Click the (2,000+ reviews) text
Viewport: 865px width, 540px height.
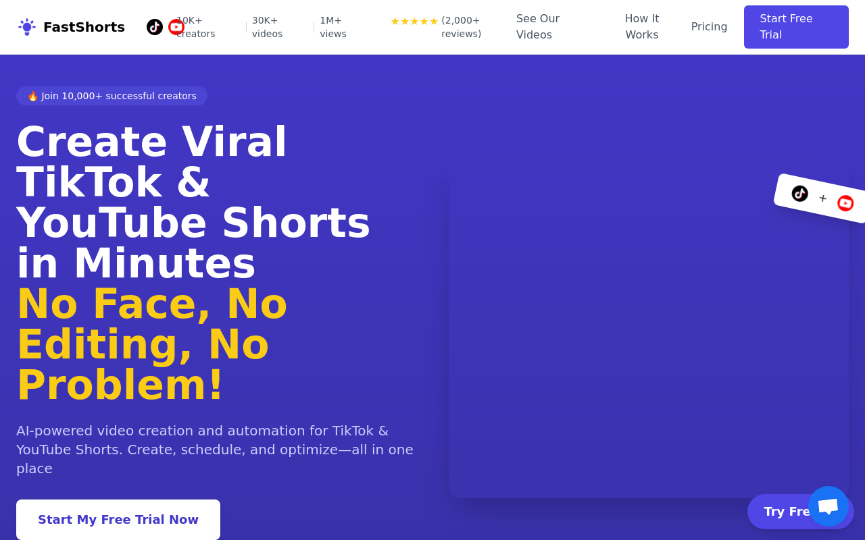462,27
